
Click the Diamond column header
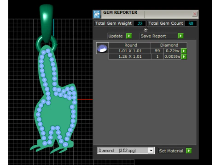click(169, 45)
